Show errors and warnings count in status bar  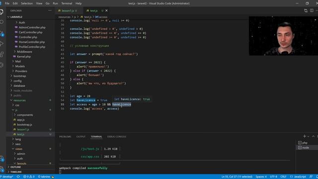point(29,177)
